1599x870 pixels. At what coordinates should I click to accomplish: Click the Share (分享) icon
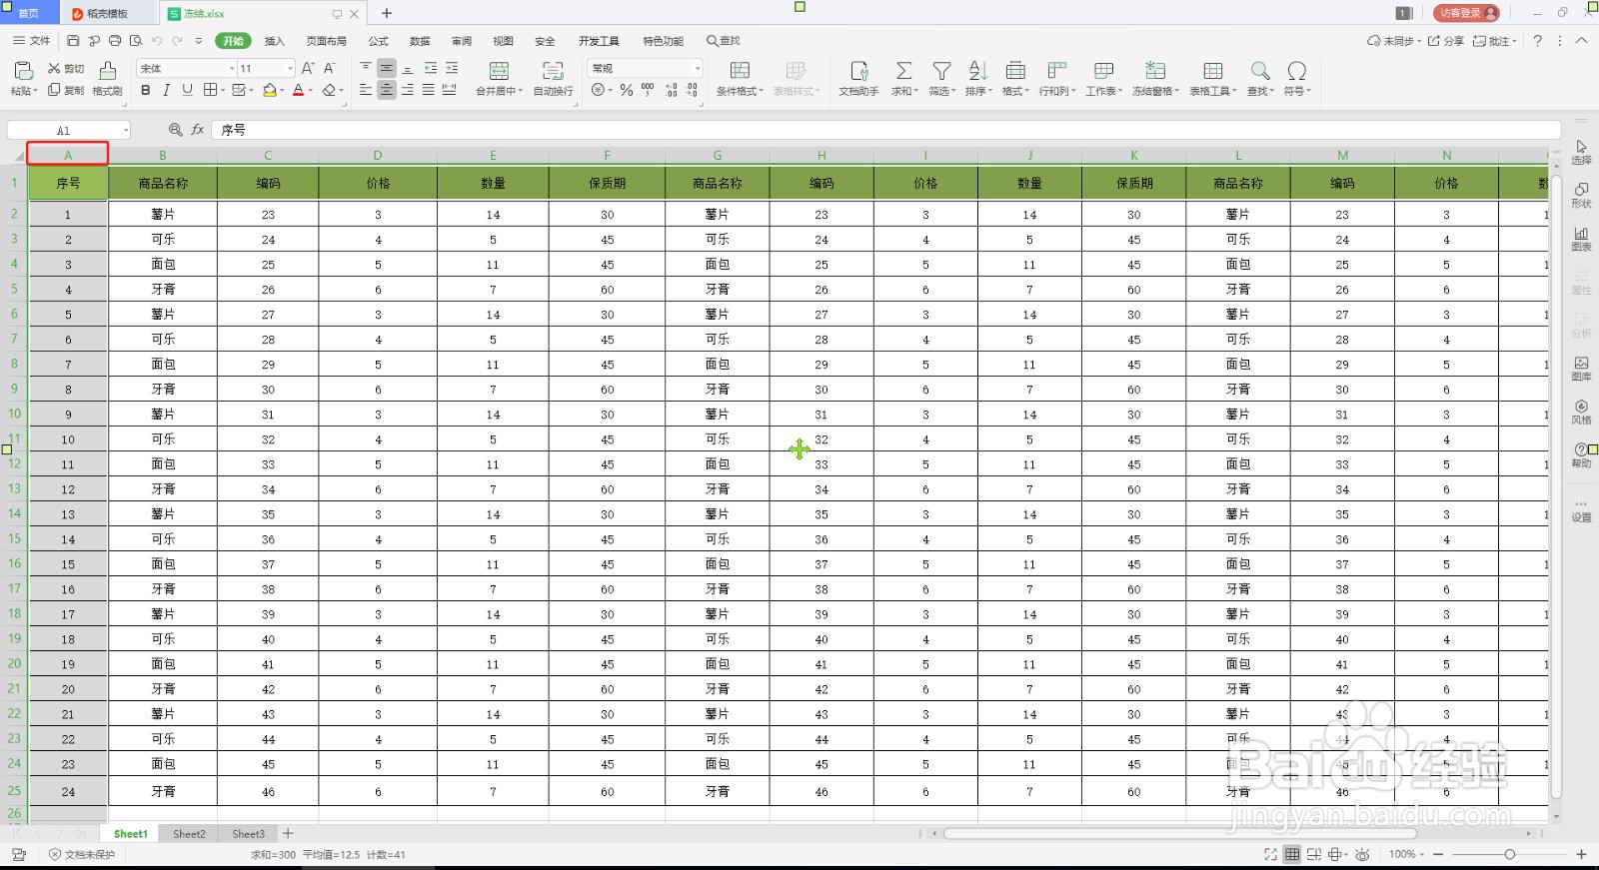1434,41
